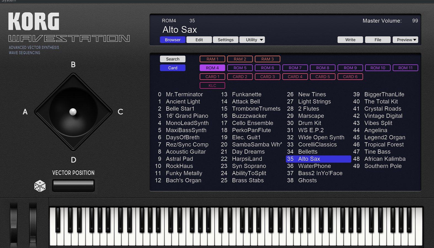The height and width of the screenshot is (248, 434).
Task: Select the Cello Ensemble preset
Action: 253,123
